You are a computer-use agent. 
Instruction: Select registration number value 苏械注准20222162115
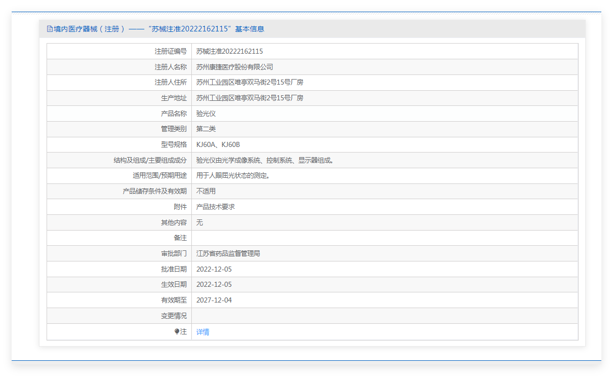point(230,51)
